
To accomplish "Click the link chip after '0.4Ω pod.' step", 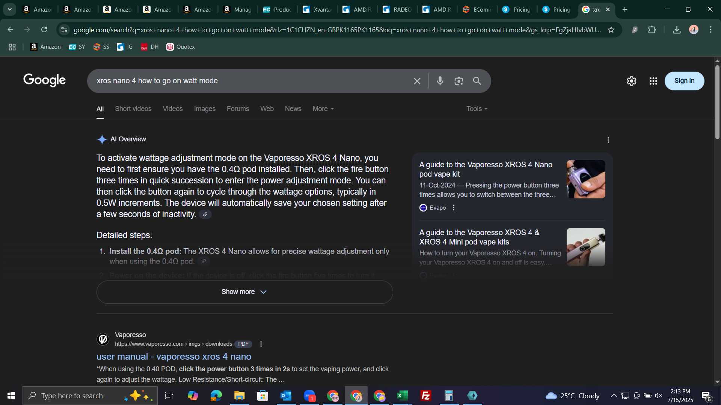I will click(x=204, y=261).
